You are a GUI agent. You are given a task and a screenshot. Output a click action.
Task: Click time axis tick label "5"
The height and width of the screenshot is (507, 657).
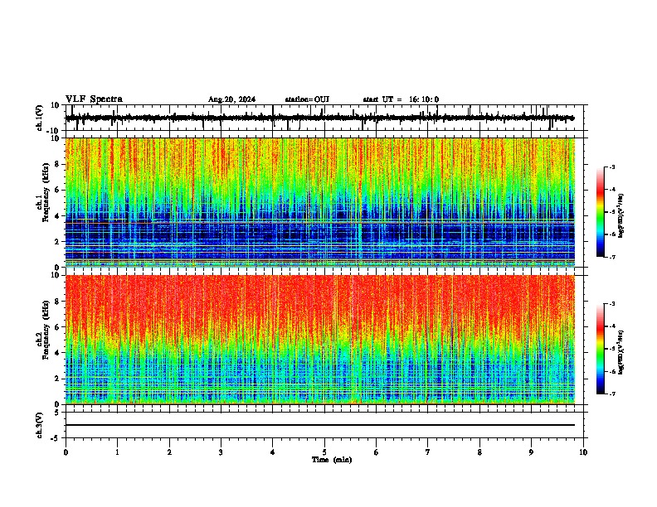(x=324, y=452)
